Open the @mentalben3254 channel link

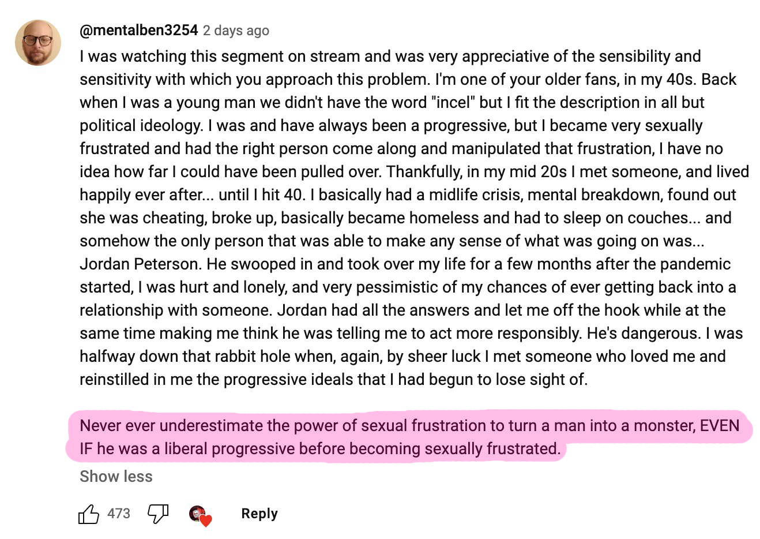[138, 30]
